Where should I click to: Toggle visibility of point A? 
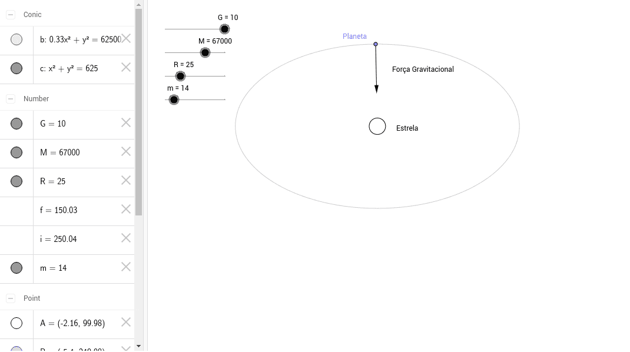pyautogui.click(x=16, y=324)
